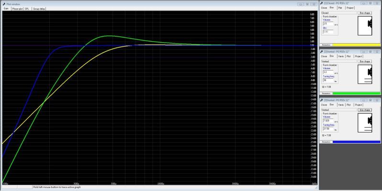Image resolution: width=382 pixels, height=191 pixels.
Task: Open Vents tab in the green vented project
Action: (341, 56)
